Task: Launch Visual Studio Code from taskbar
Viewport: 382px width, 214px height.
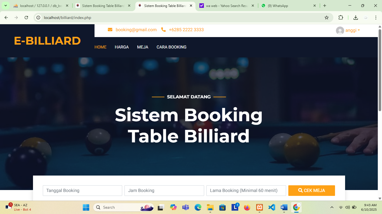Action: [x=272, y=207]
